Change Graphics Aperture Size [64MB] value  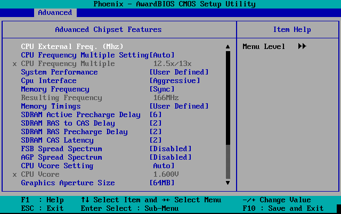coord(162,183)
